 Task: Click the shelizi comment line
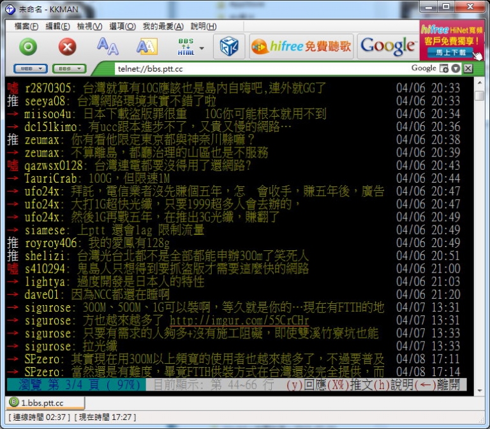(x=234, y=256)
